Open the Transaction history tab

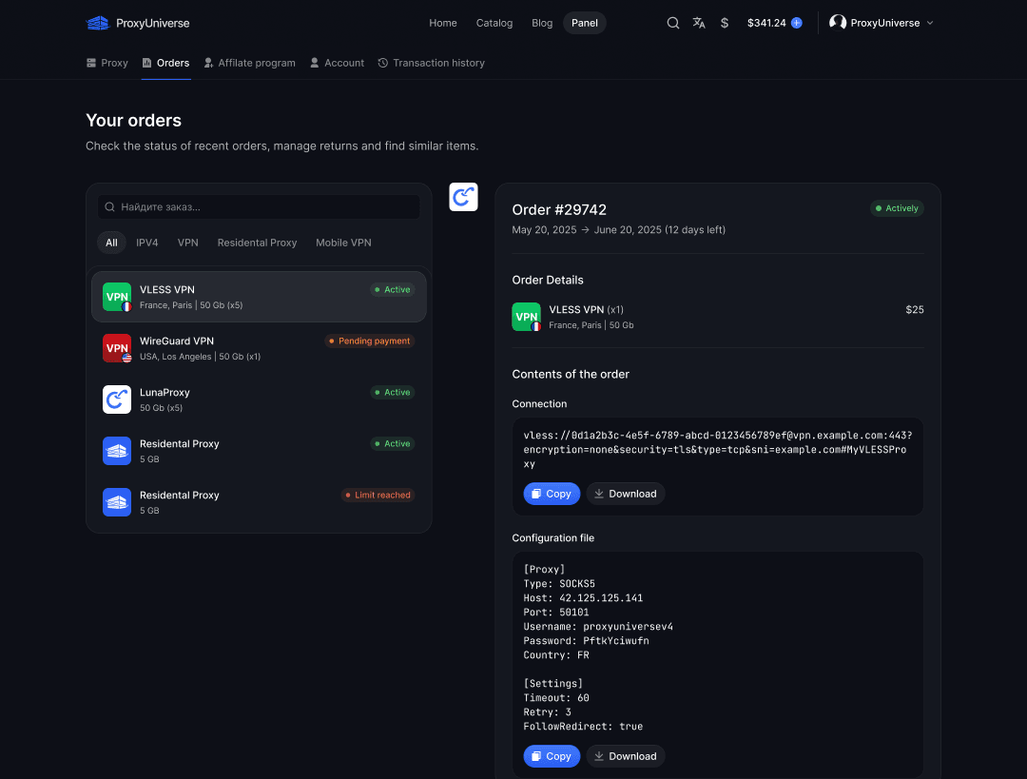(431, 63)
